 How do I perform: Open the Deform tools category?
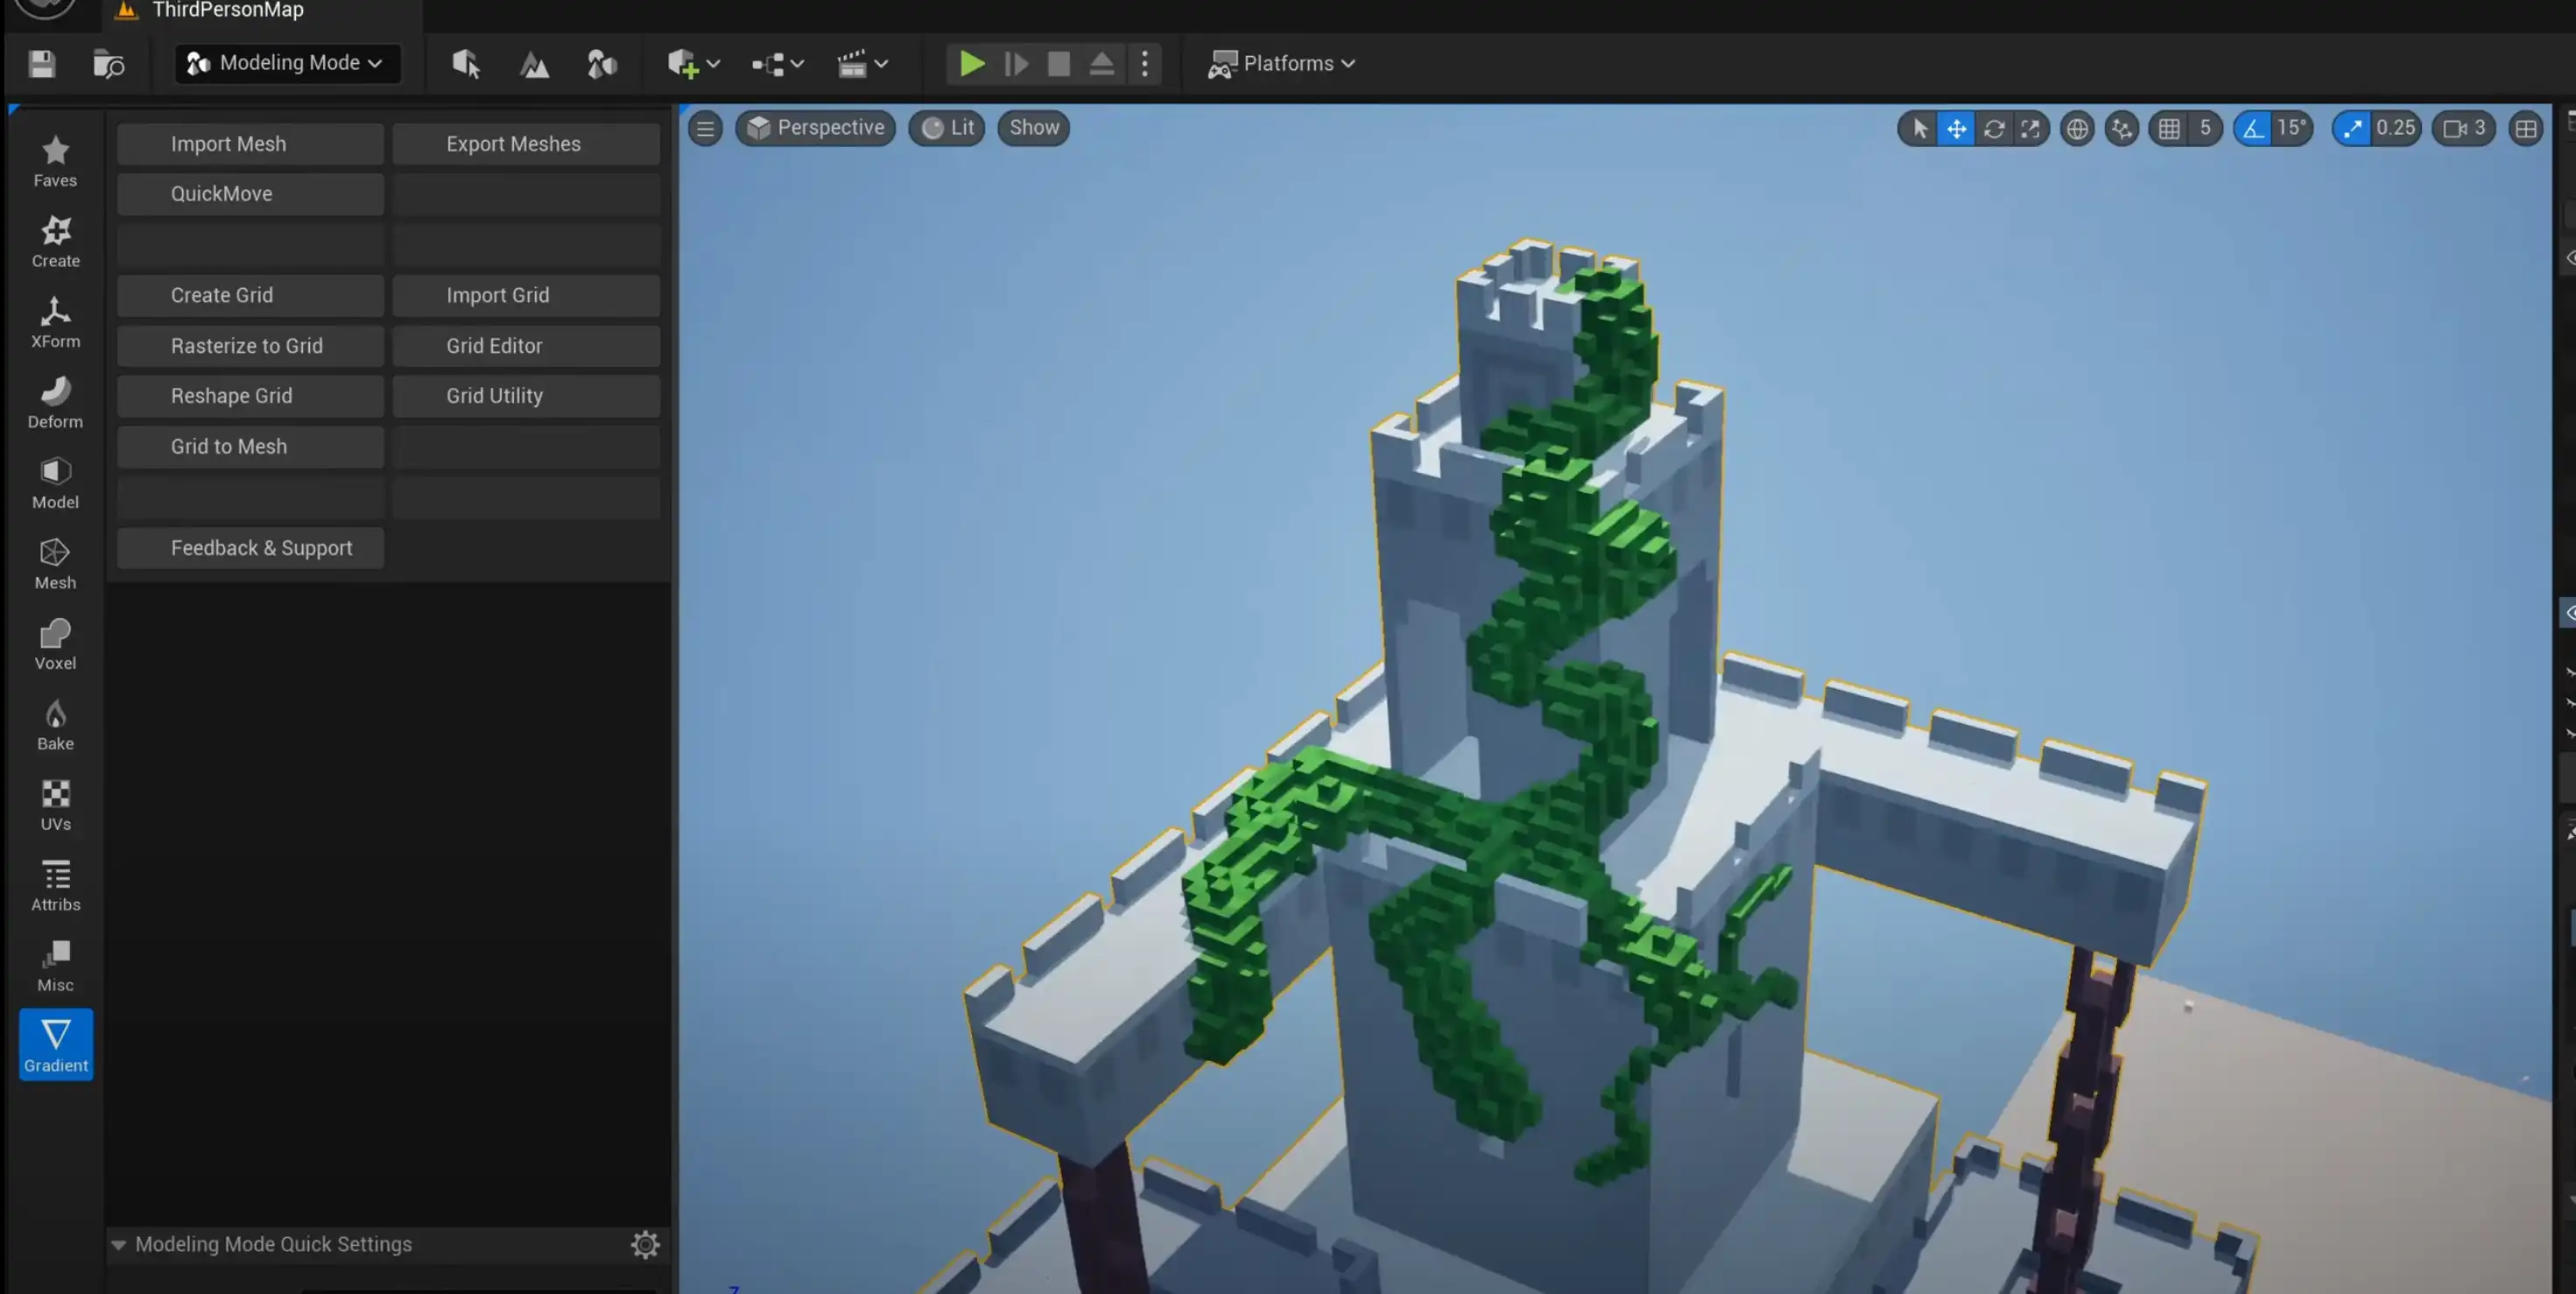click(x=55, y=402)
